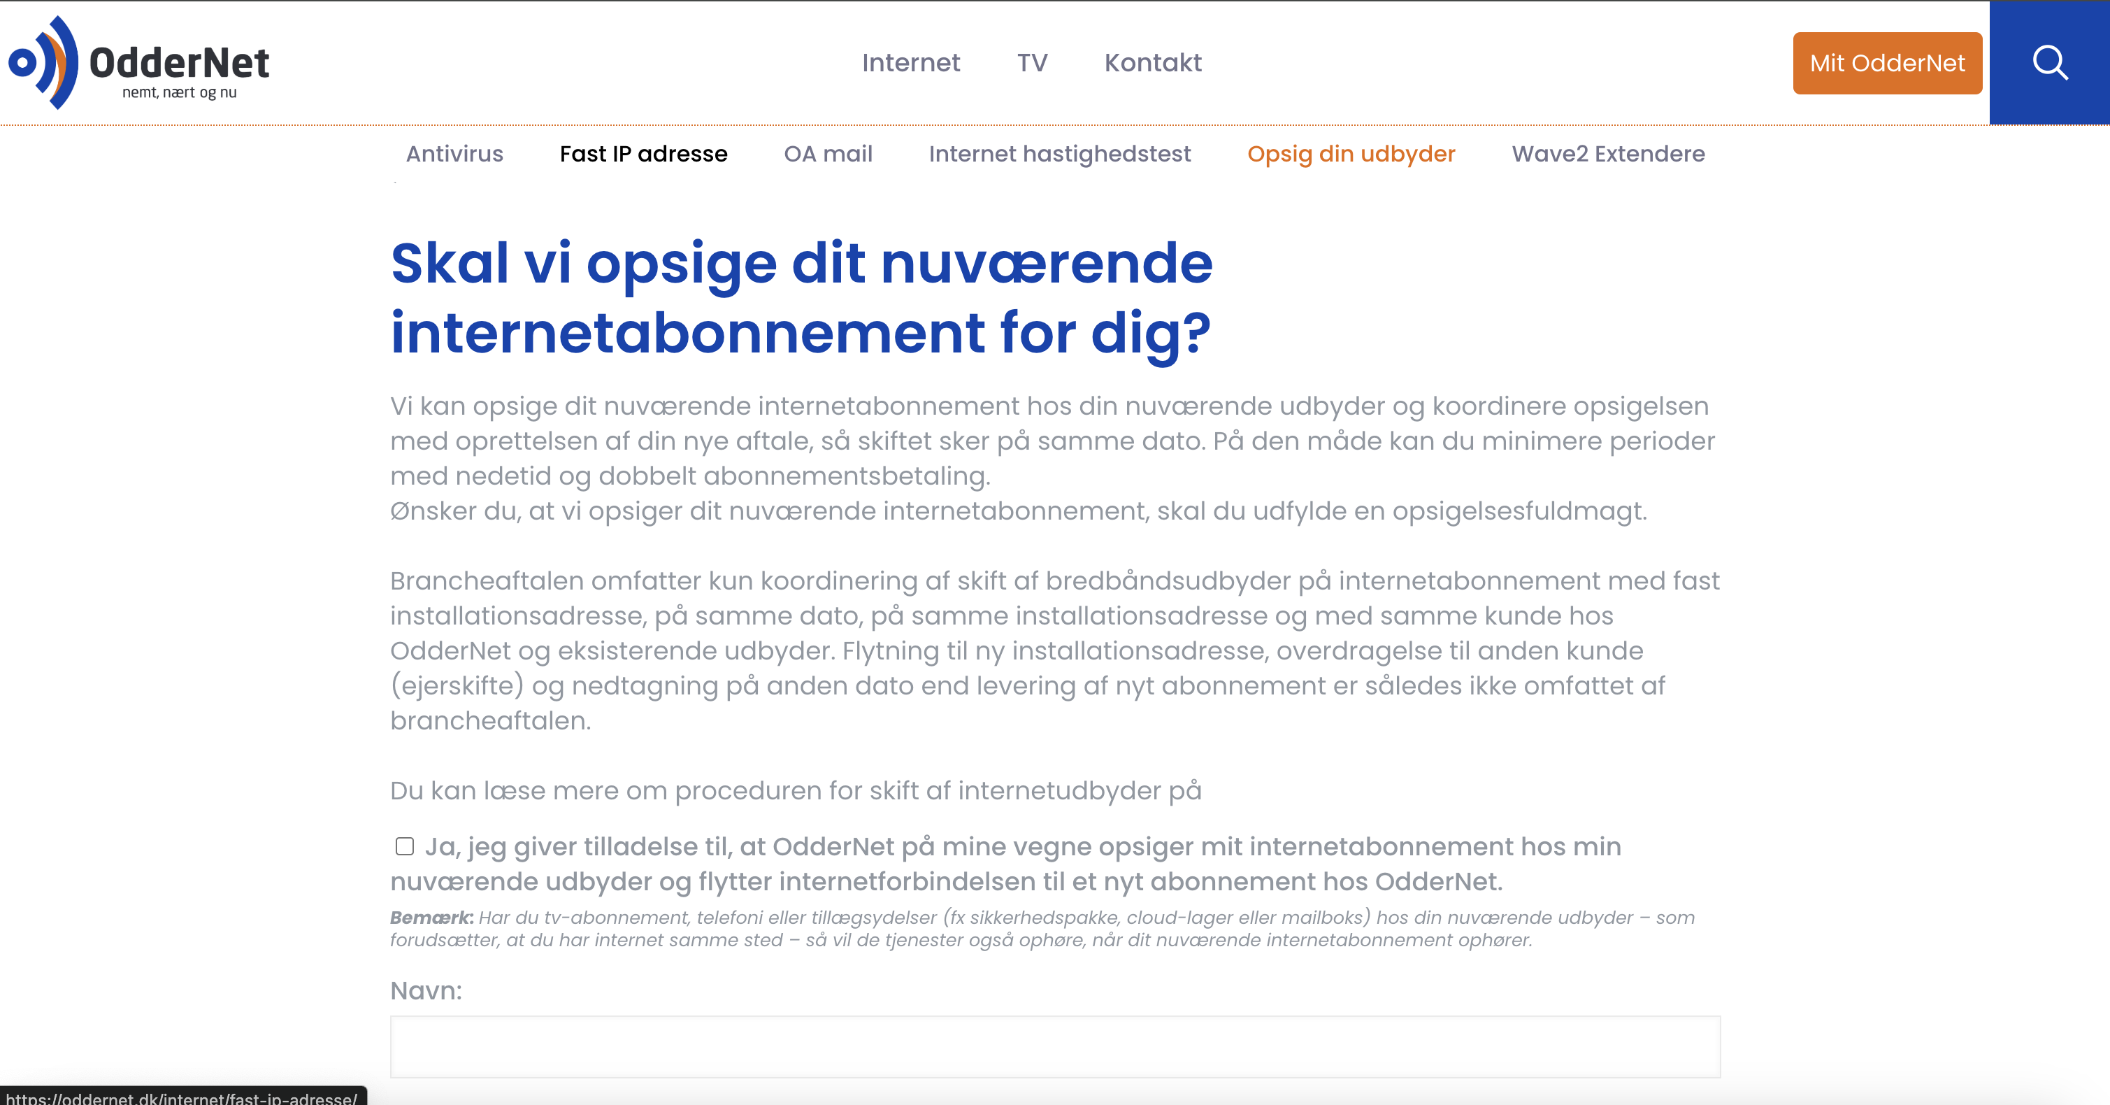Open the Internet menu
Image resolution: width=2110 pixels, height=1105 pixels.
912,62
